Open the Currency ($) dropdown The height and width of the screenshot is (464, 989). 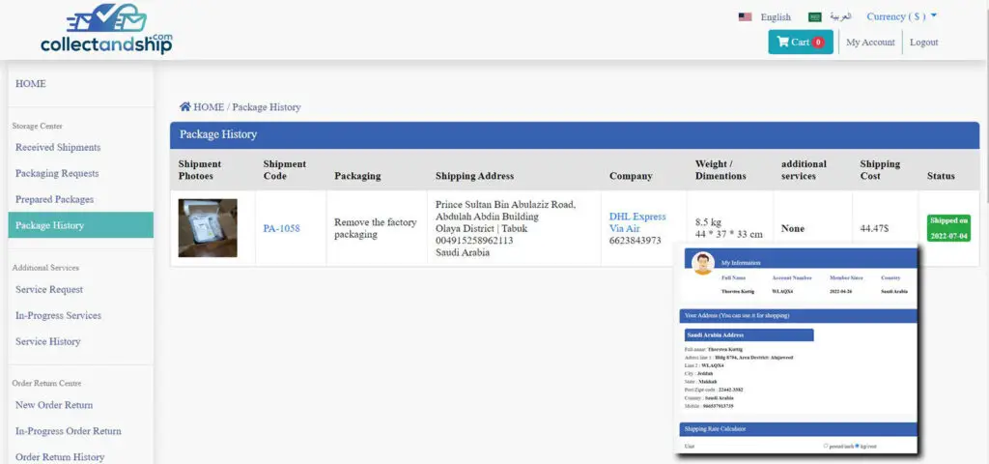pyautogui.click(x=901, y=16)
